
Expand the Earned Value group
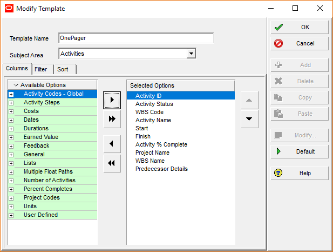point(11,137)
